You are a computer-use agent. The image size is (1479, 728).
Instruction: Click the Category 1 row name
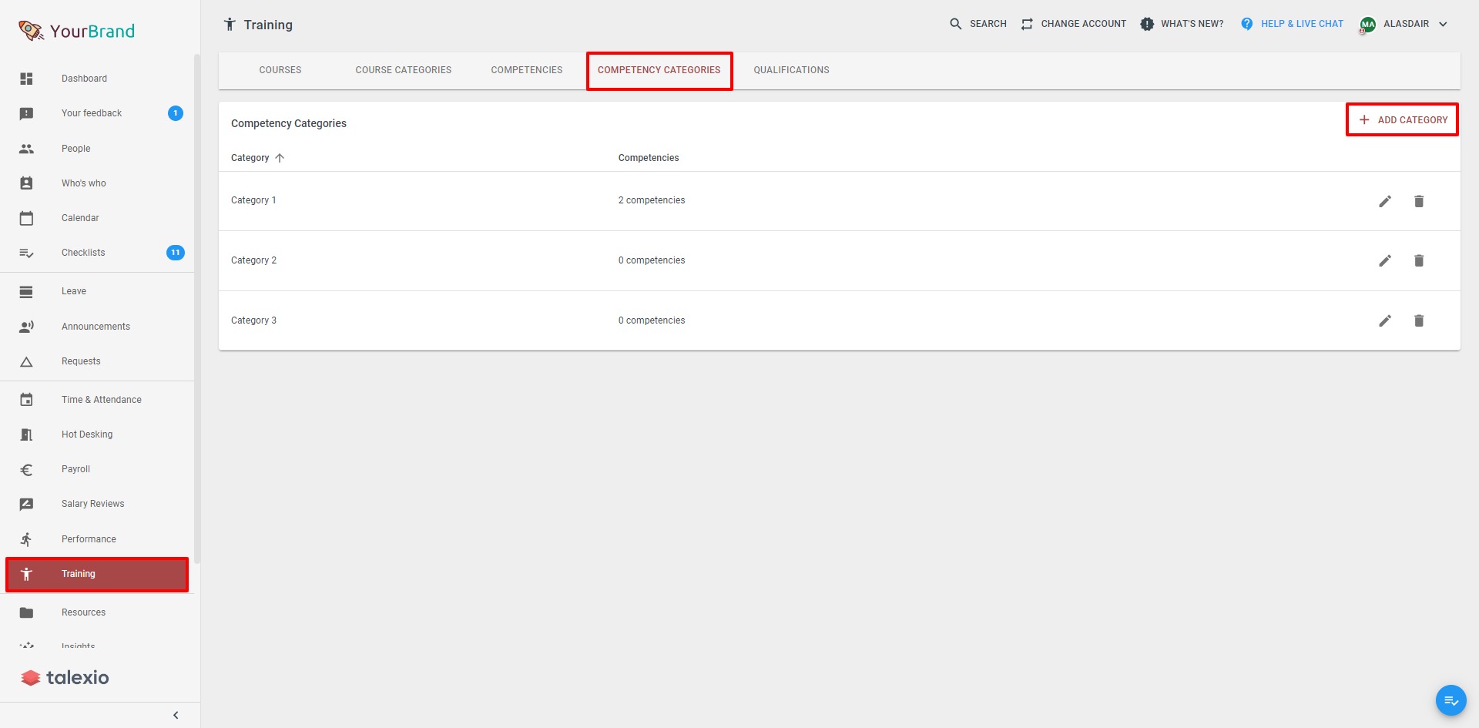click(253, 200)
